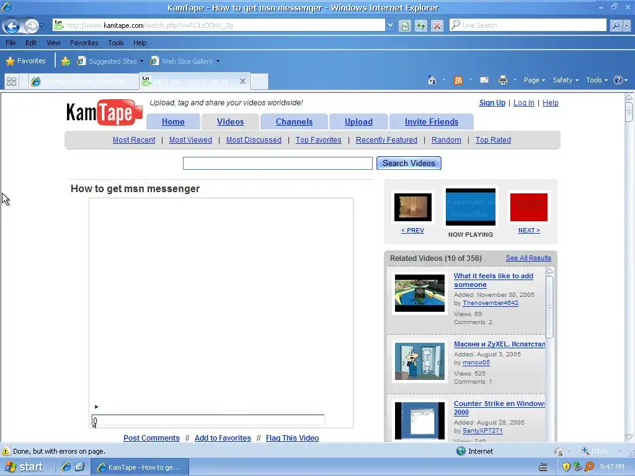Screen dimensions: 635x476
Task: Click the RSS Feeds icon
Action: point(458,80)
